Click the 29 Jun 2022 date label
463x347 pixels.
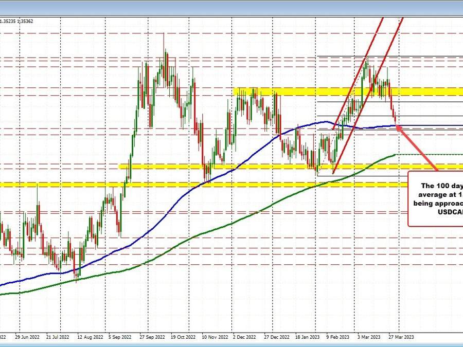tap(26, 337)
